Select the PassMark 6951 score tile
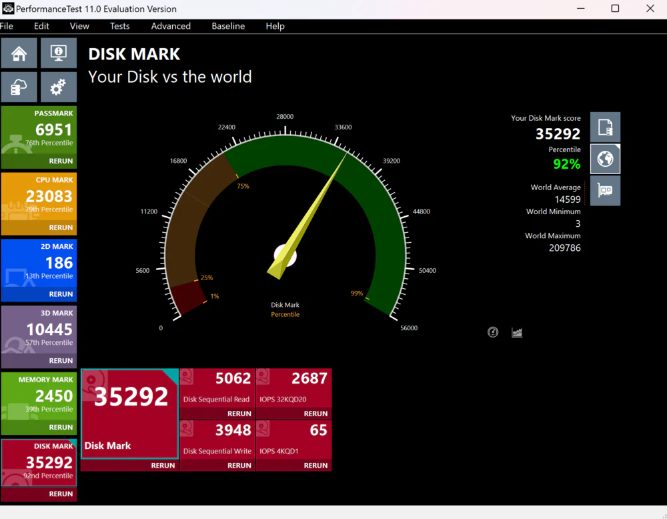The height and width of the screenshot is (519, 667). (x=39, y=131)
